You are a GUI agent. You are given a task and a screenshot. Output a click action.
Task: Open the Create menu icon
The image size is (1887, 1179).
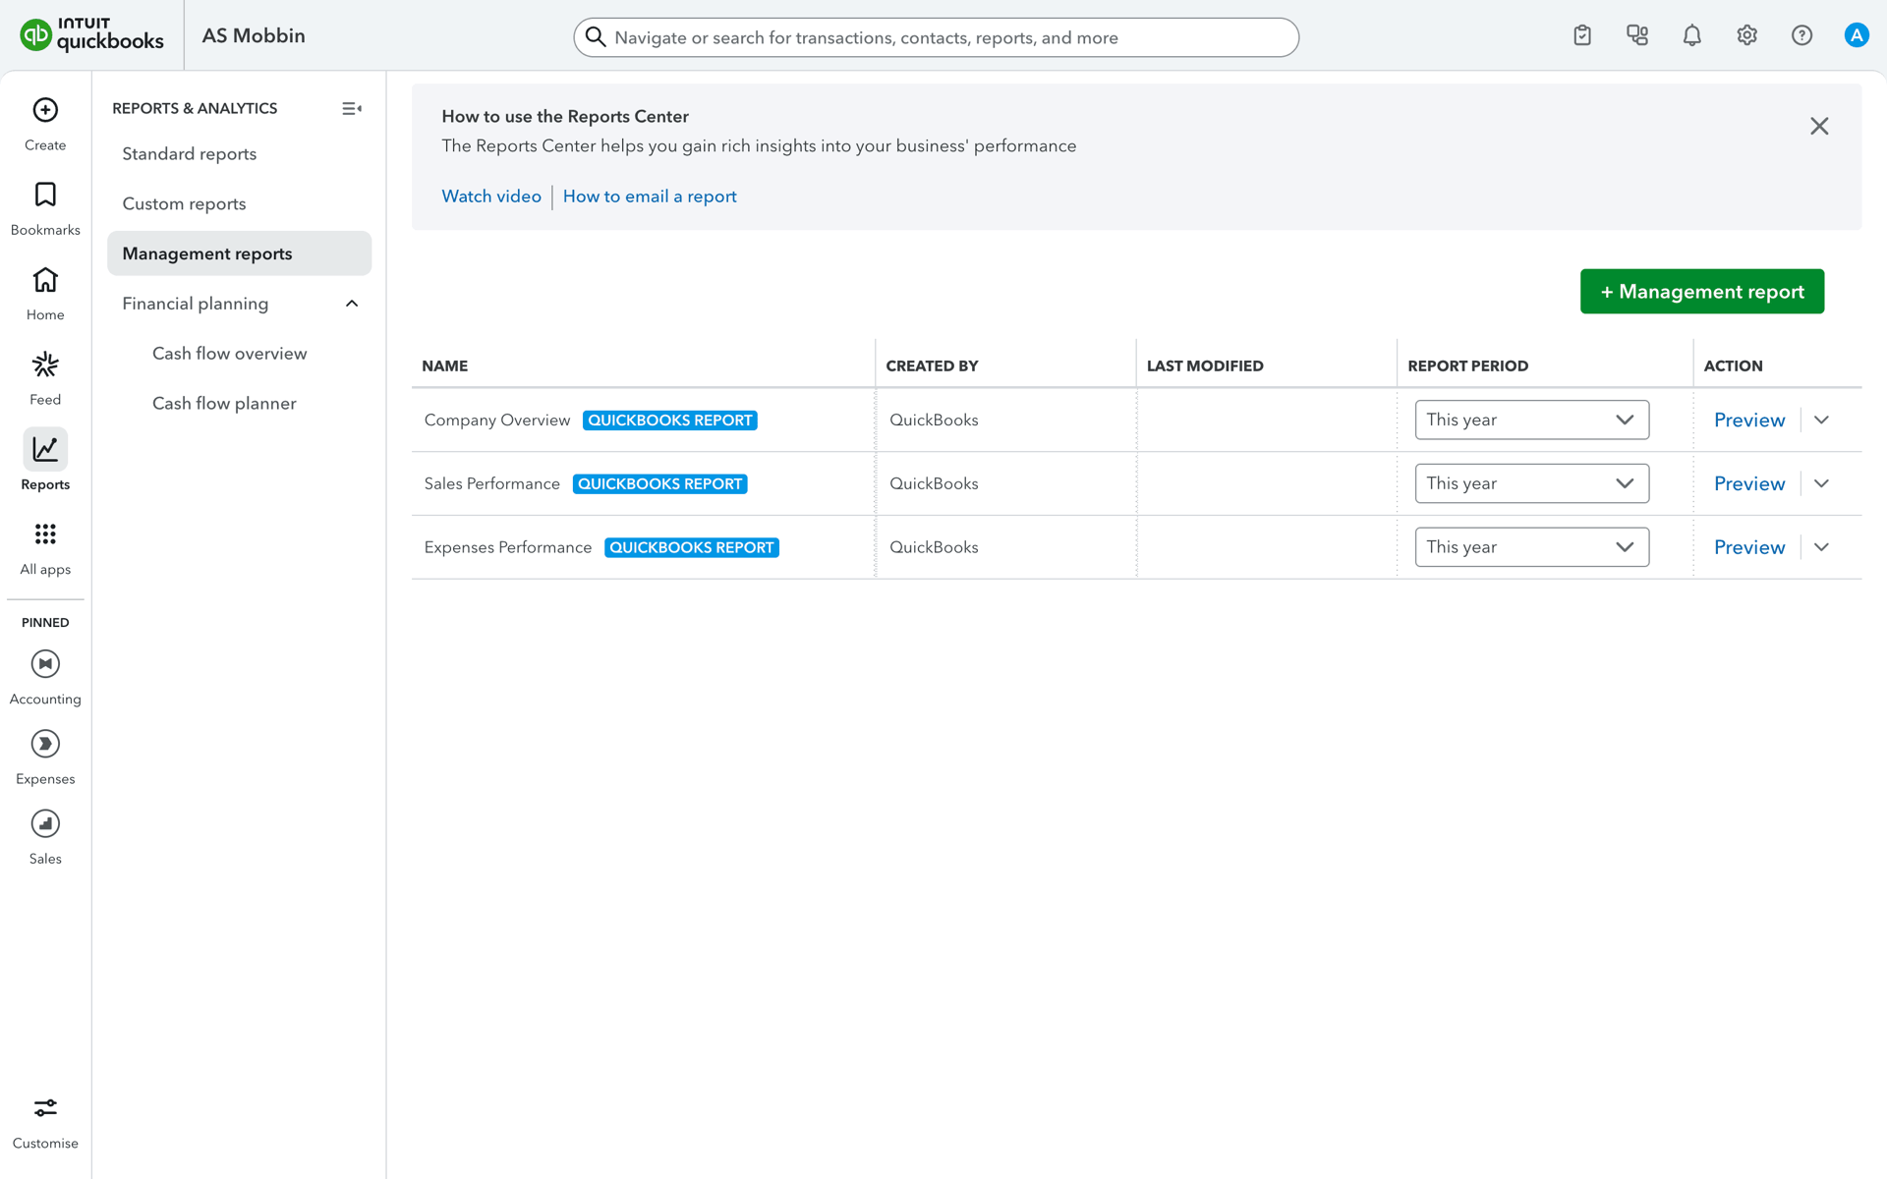45,110
